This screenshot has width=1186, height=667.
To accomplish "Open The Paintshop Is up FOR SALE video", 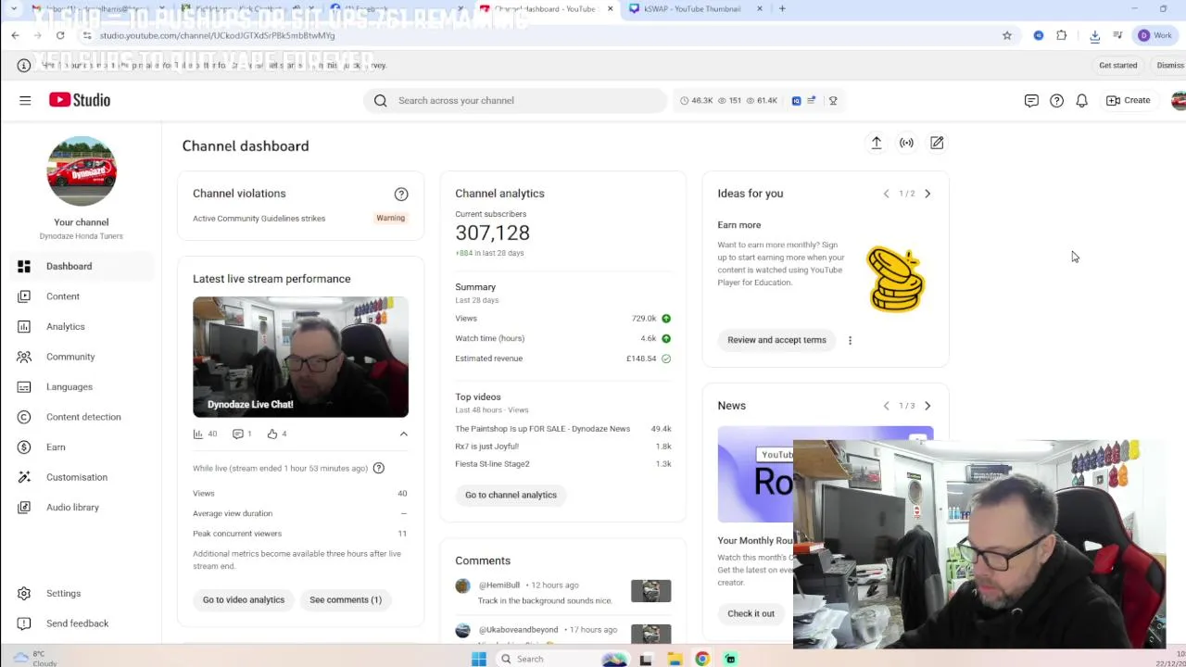I will [542, 429].
